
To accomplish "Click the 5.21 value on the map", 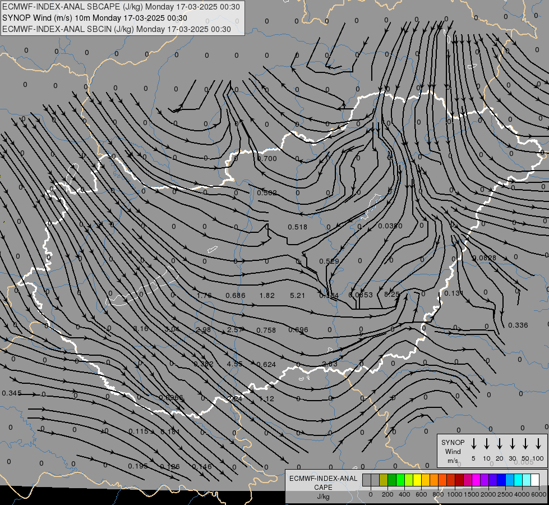I will coord(298,296).
